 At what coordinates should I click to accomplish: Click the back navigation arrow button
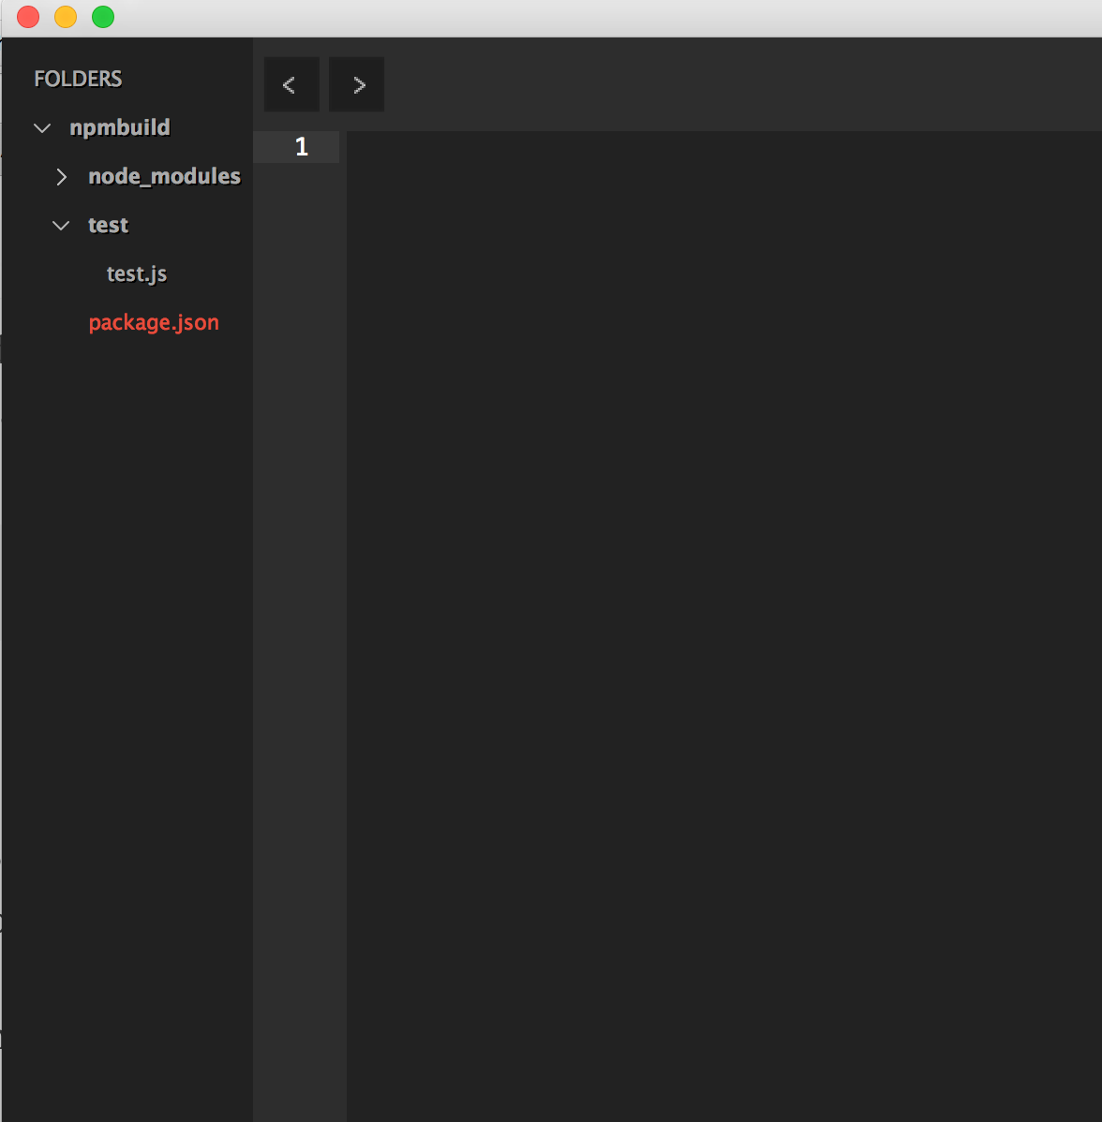(x=291, y=84)
